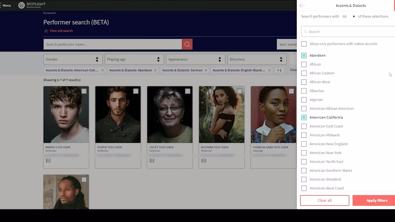The width and height of the screenshot is (395, 222).
Task: Click the 'KEITHIRA TEST-USER' name
Action: (x=214, y=147)
